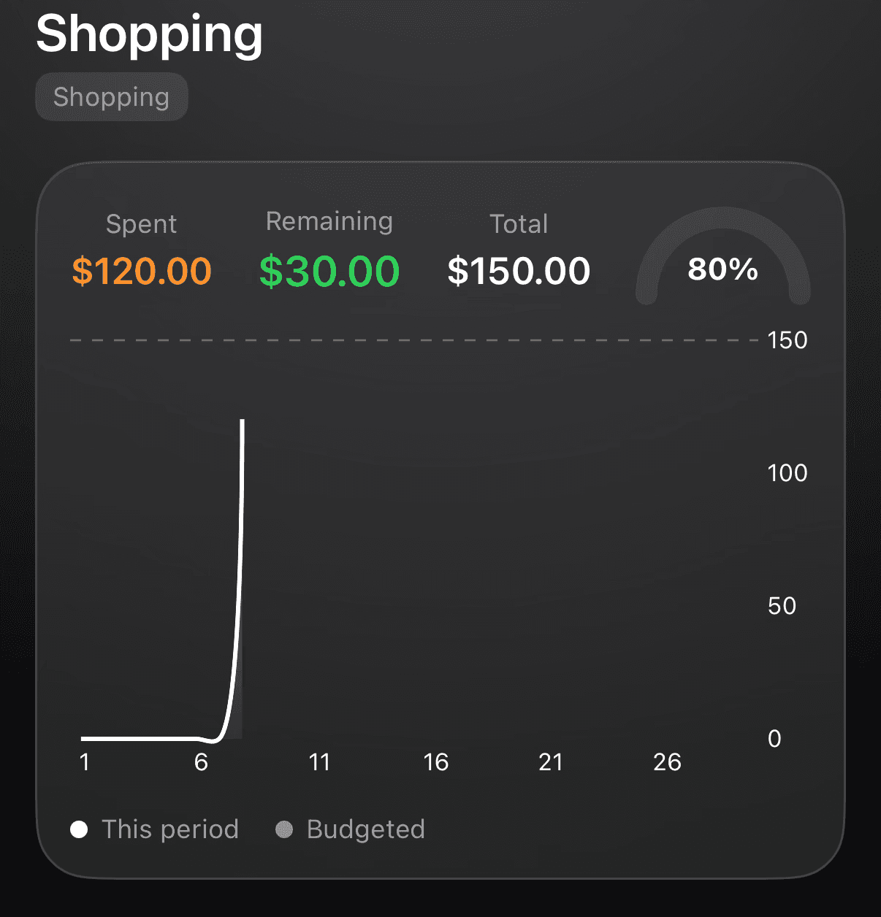Click the peak of the spending line

[x=243, y=421]
